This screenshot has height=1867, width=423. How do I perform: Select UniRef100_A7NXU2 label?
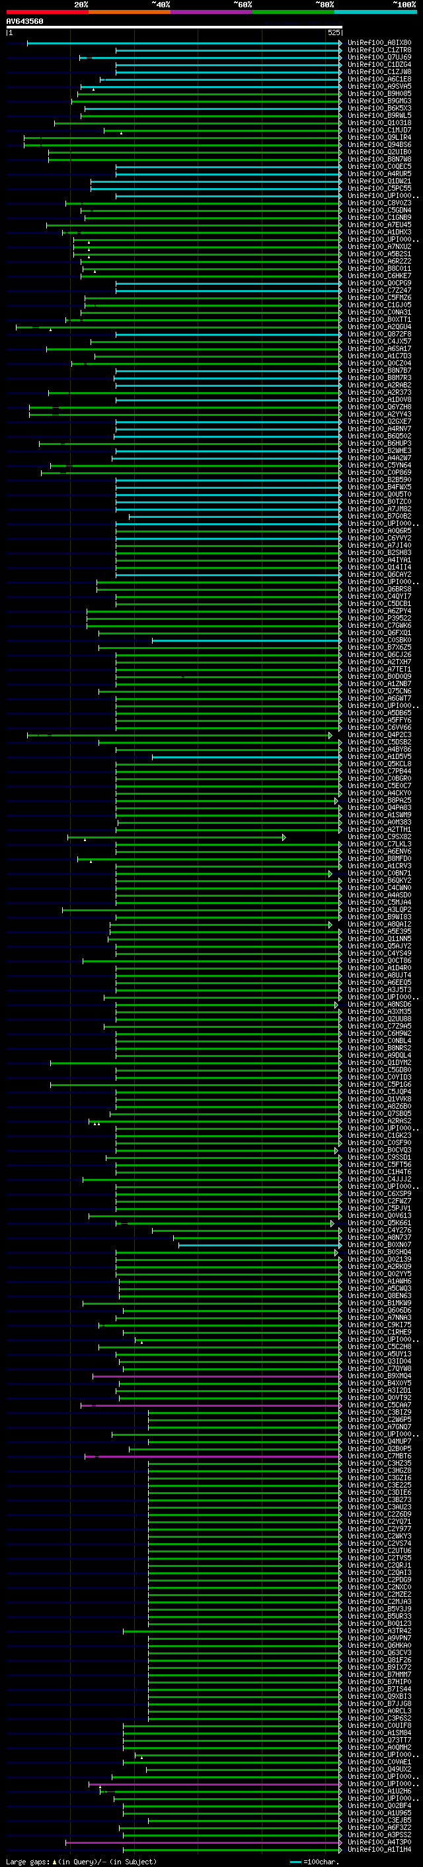point(379,247)
